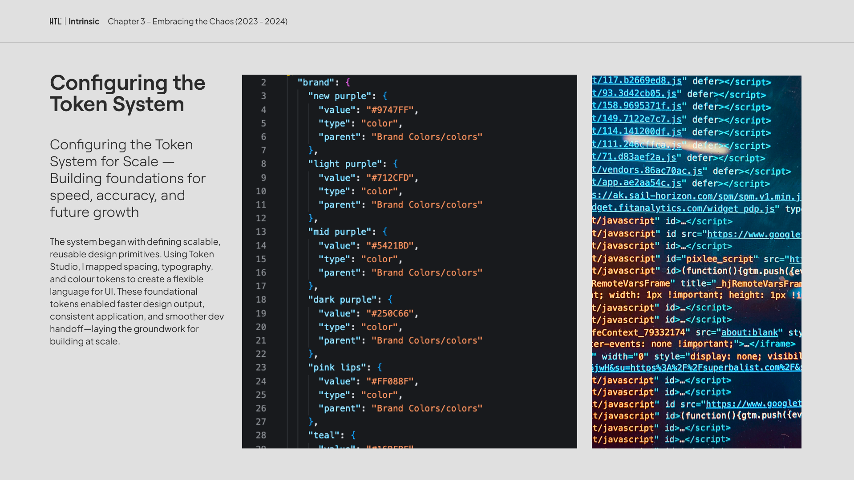The width and height of the screenshot is (854, 480).
Task: Click the t/71.d83aef2a.js link
Action: point(634,157)
